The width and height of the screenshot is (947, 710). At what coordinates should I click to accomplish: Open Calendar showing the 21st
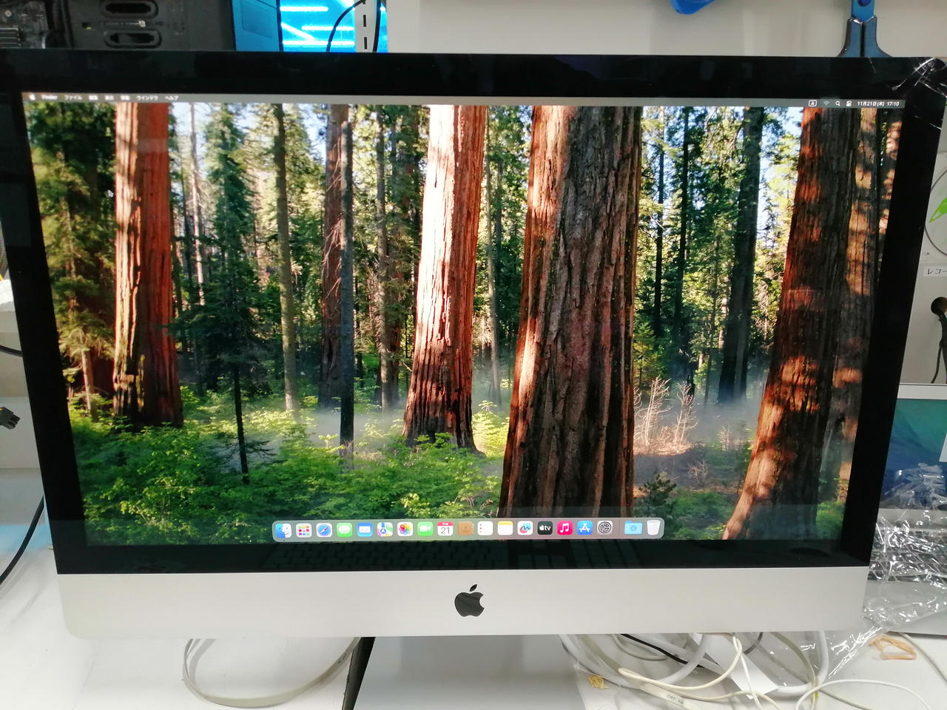(x=444, y=531)
